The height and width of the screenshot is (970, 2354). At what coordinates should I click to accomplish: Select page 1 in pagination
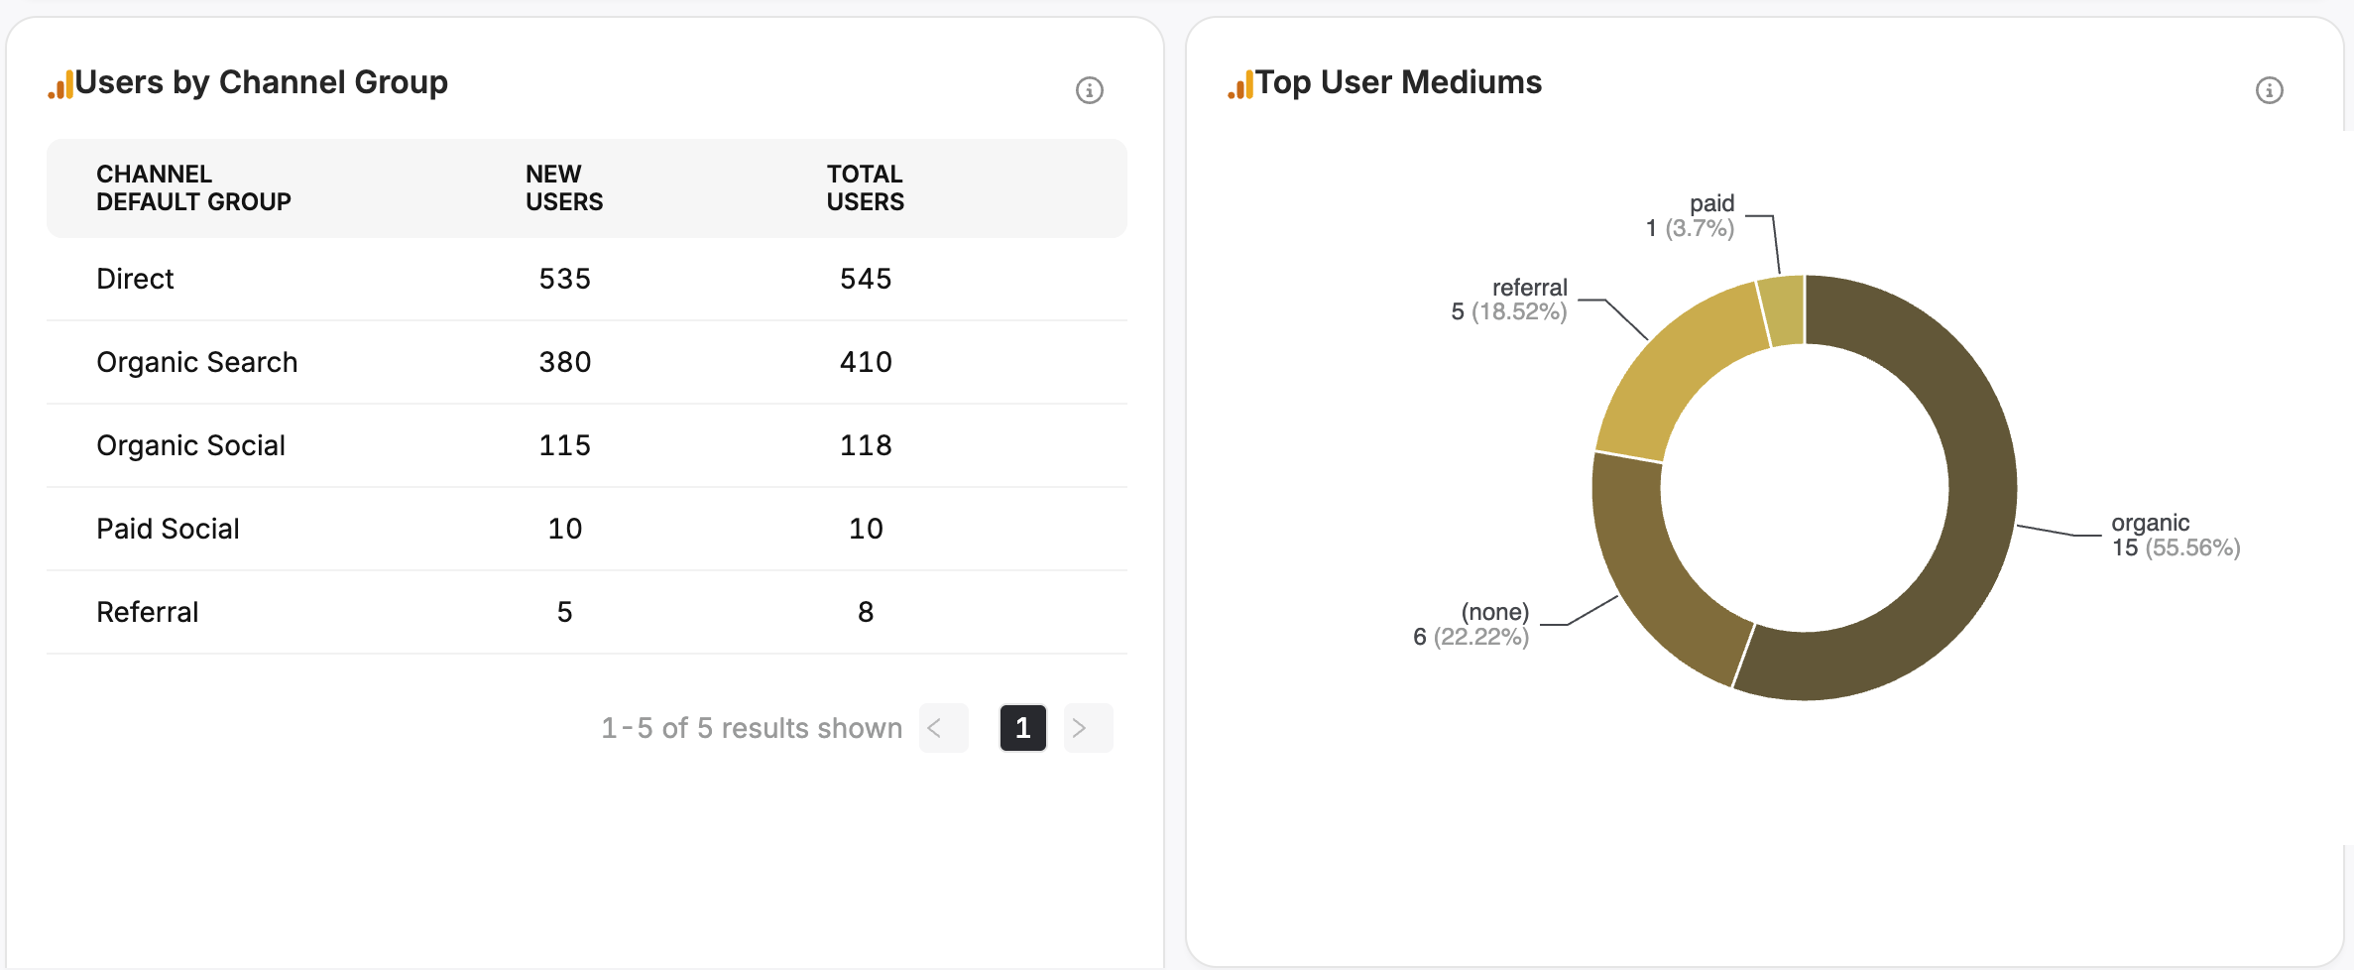coord(1022,728)
